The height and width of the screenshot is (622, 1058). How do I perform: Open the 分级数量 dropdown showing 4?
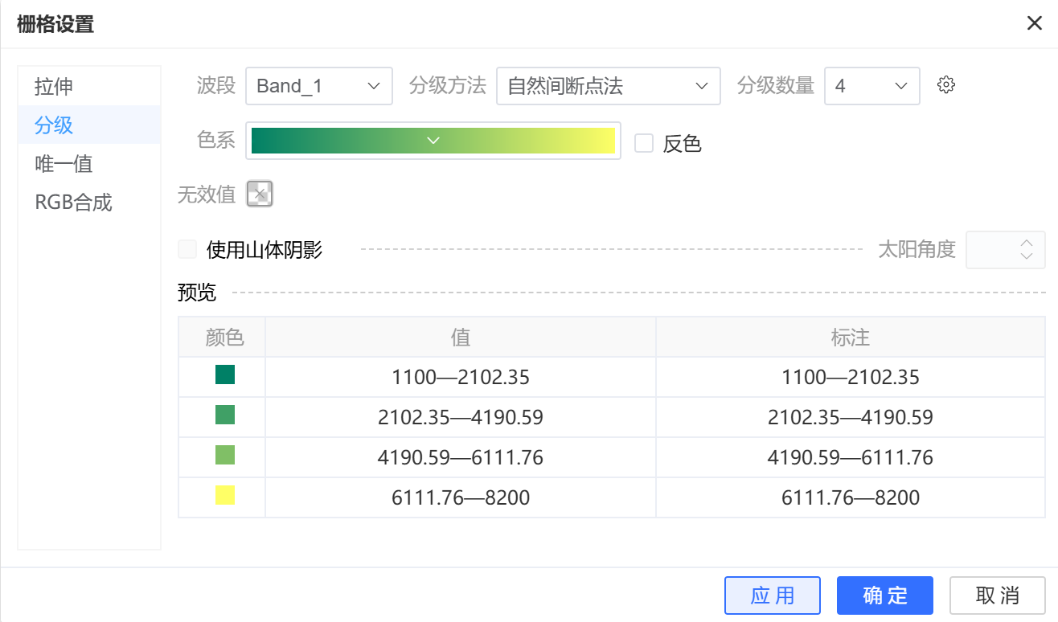871,86
